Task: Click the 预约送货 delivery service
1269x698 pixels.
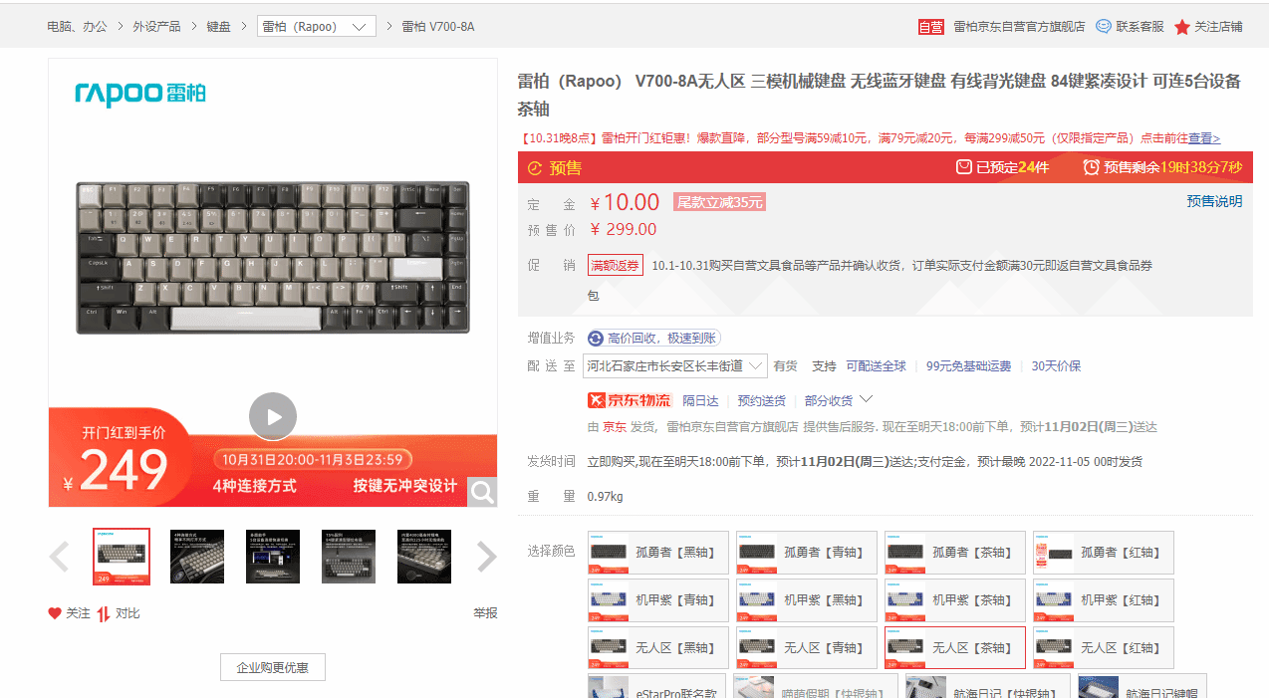Action: click(x=762, y=400)
